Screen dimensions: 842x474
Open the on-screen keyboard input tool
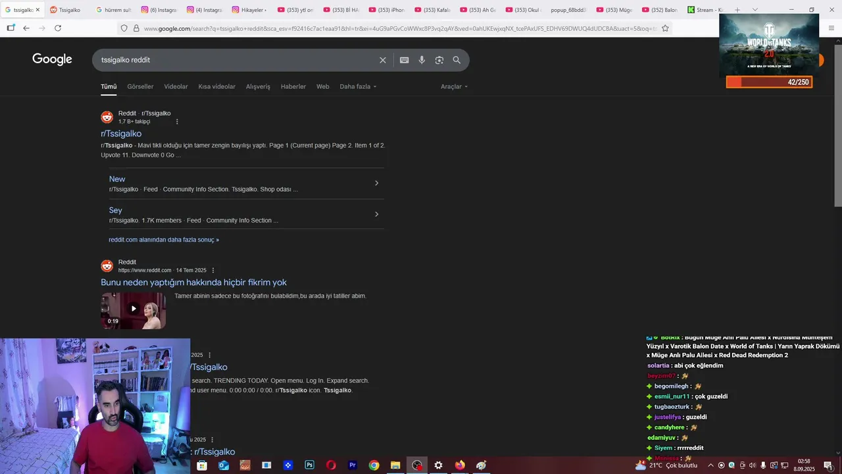(x=404, y=60)
